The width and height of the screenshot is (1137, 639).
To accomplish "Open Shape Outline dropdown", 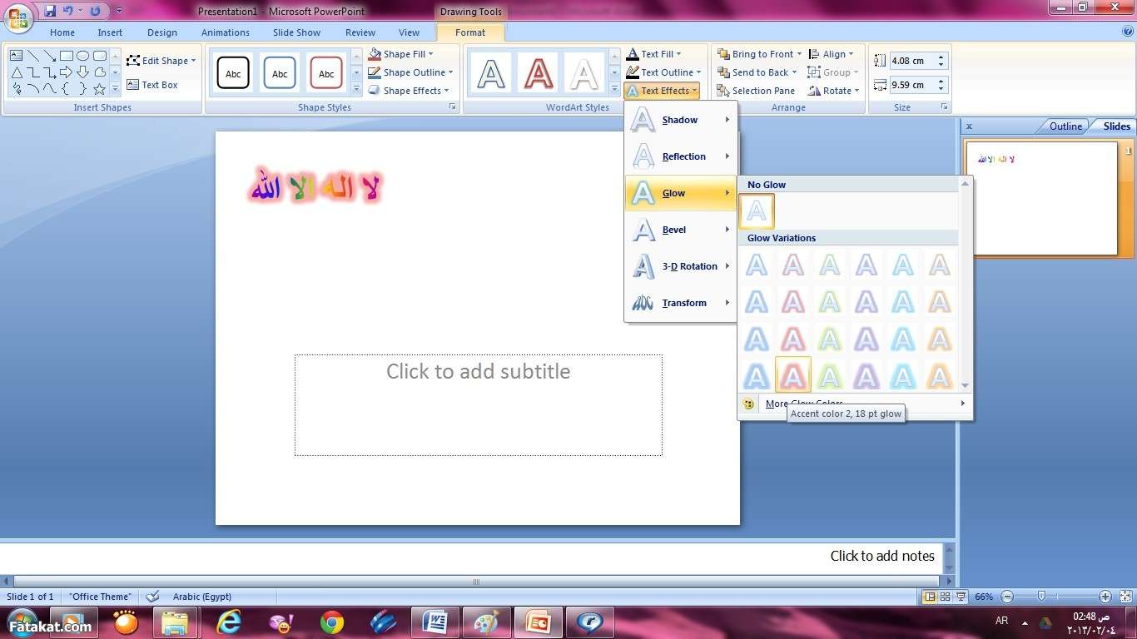I will click(410, 72).
